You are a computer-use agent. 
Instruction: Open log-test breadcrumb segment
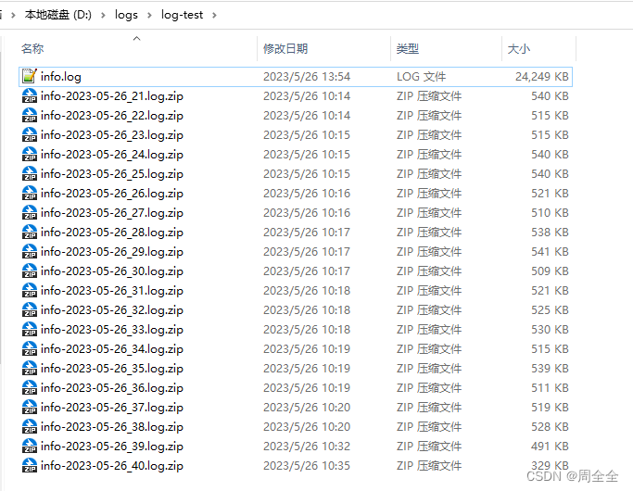pyautogui.click(x=182, y=15)
